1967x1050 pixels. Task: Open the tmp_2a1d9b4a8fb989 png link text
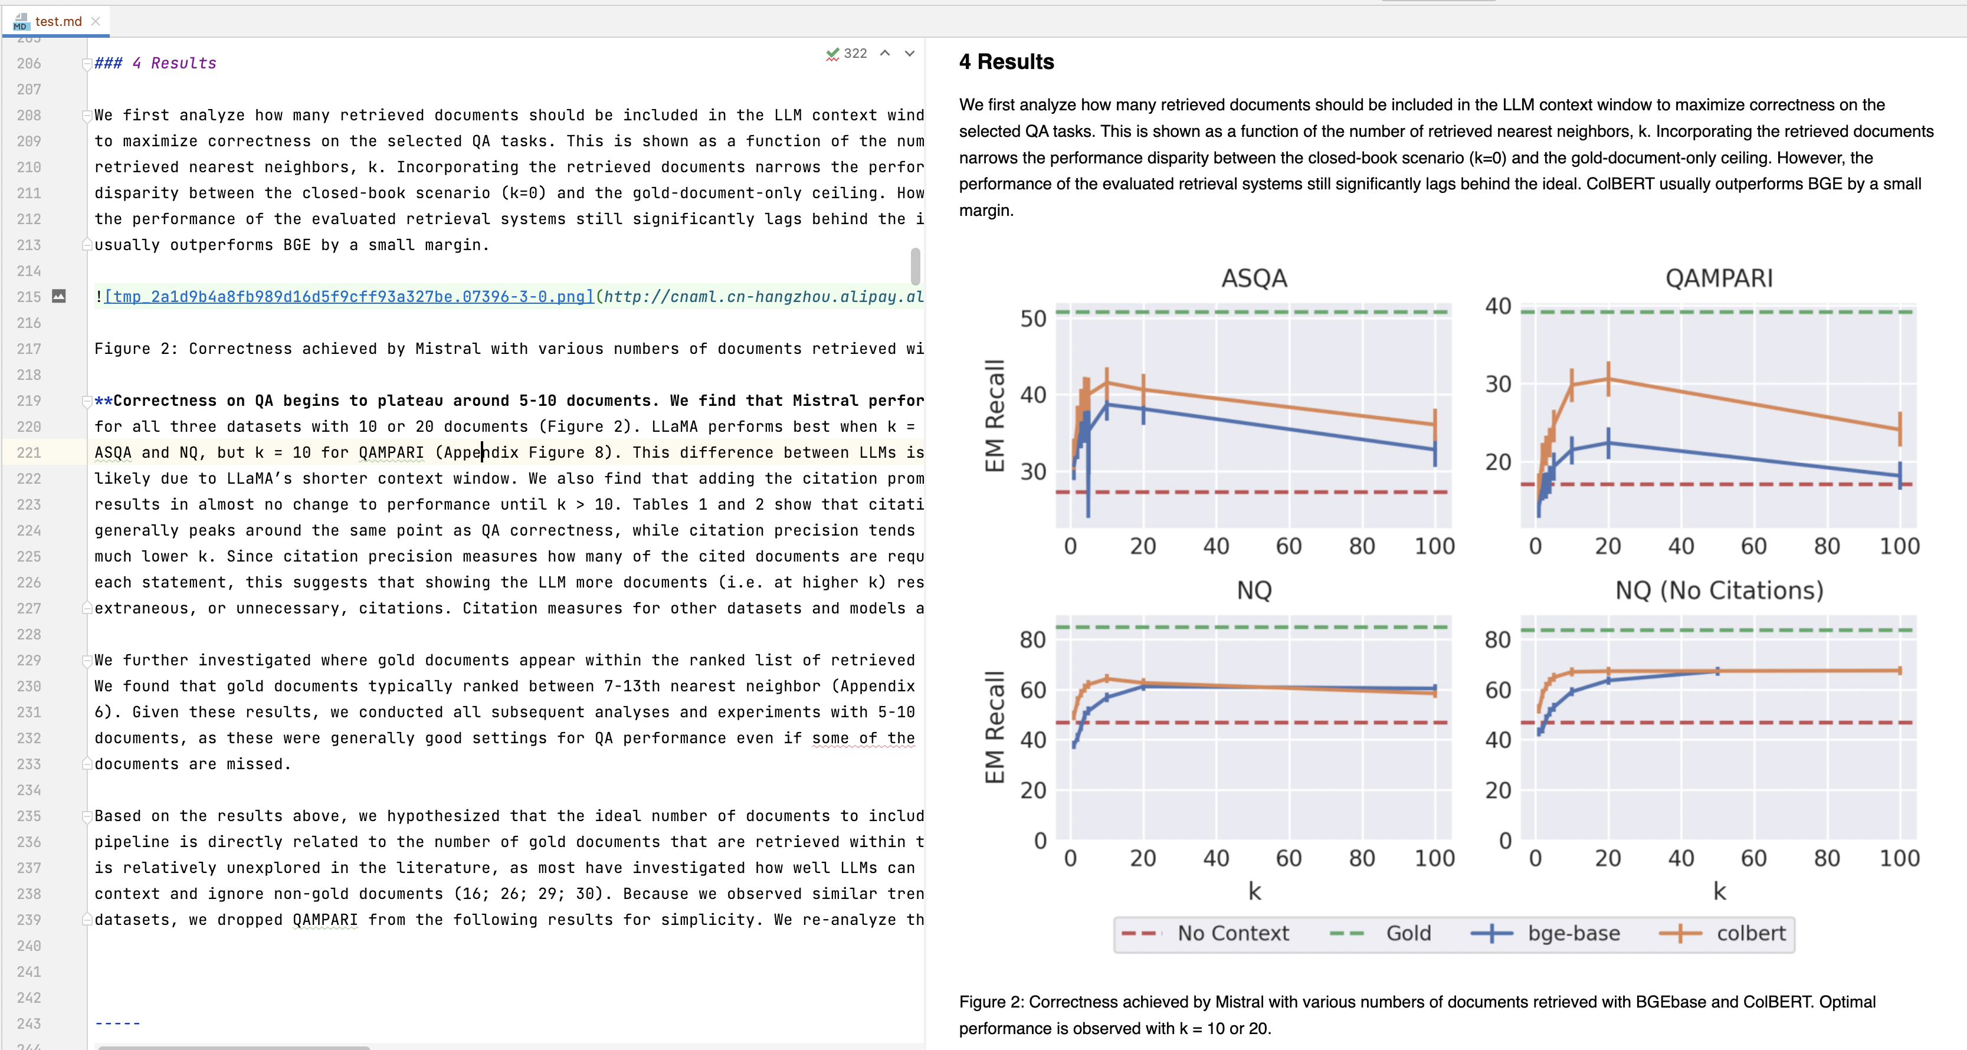349,297
